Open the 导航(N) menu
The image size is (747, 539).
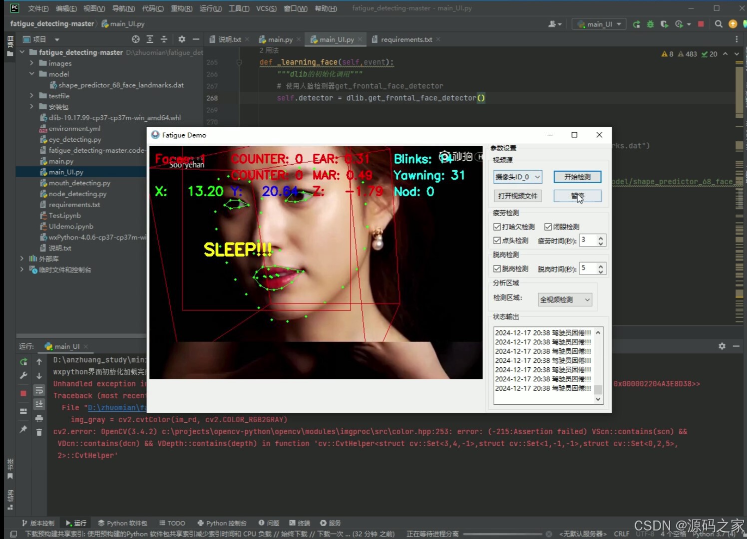coord(123,8)
